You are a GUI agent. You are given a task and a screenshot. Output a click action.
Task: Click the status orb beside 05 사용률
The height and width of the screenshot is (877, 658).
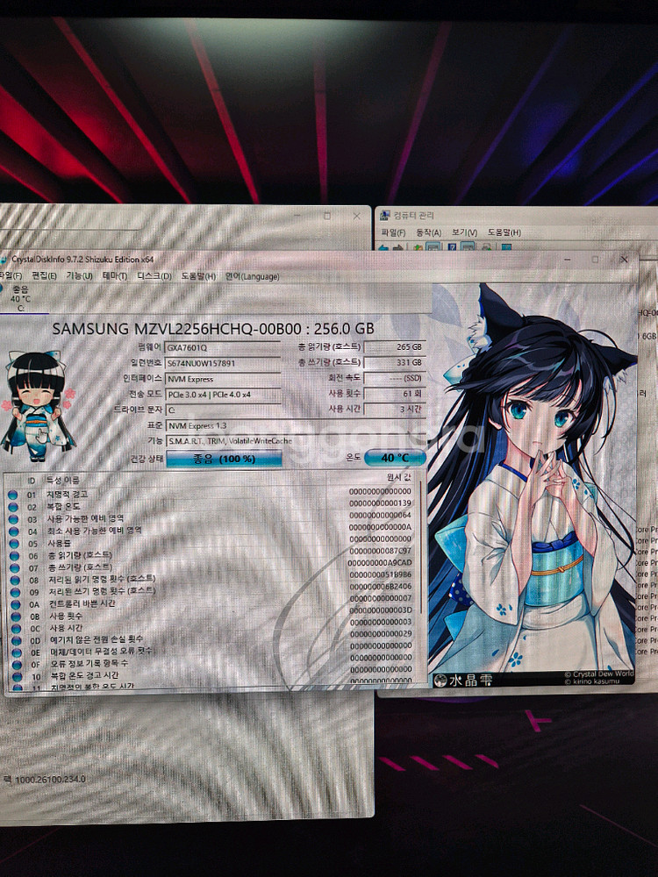13,543
